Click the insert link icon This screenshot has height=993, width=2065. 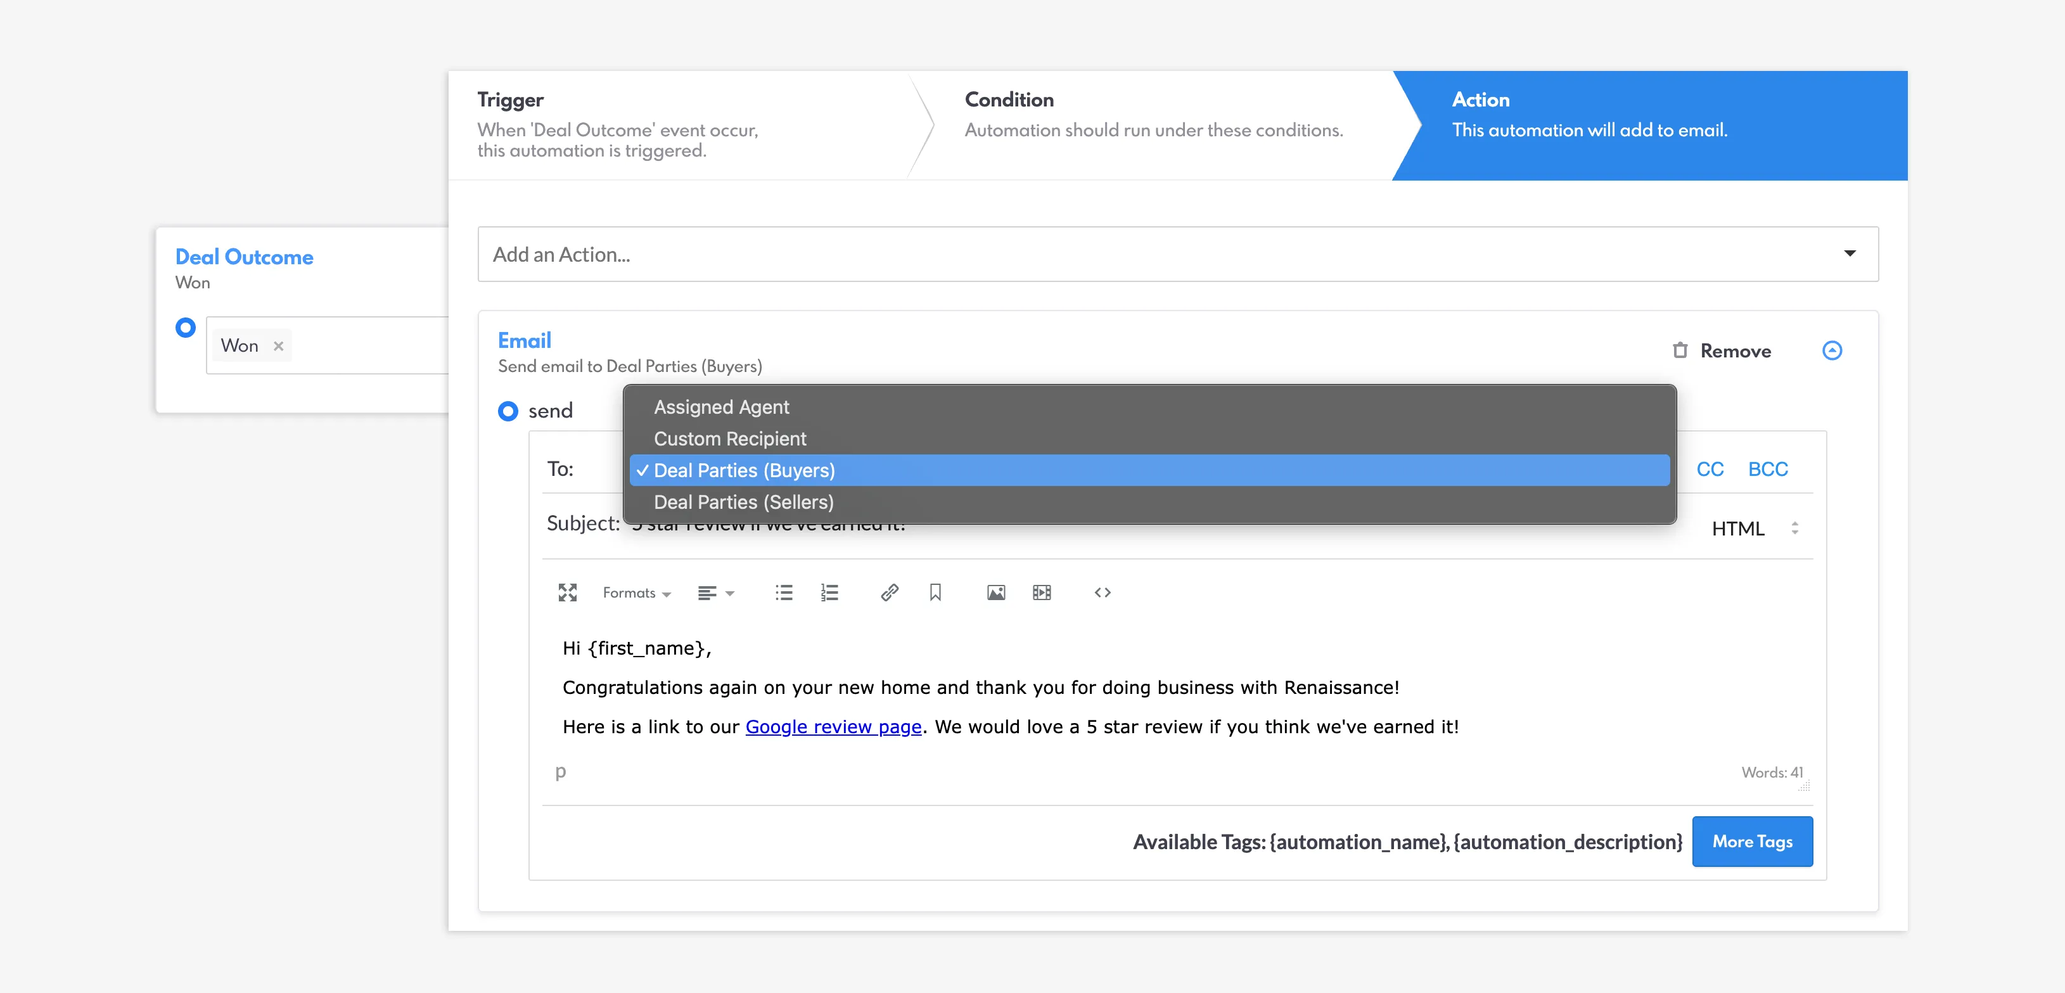(889, 593)
